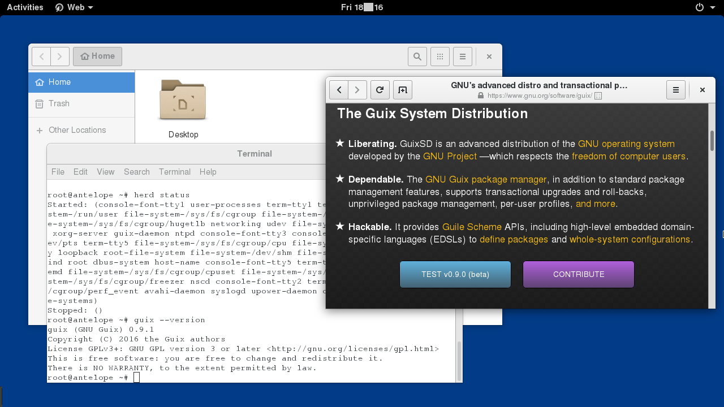724x407 pixels.
Task: Select Home in the Files sidebar
Action: click(x=81, y=82)
